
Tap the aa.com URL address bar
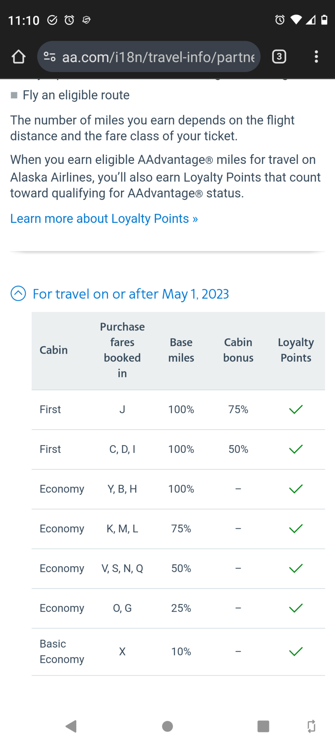[x=158, y=57]
